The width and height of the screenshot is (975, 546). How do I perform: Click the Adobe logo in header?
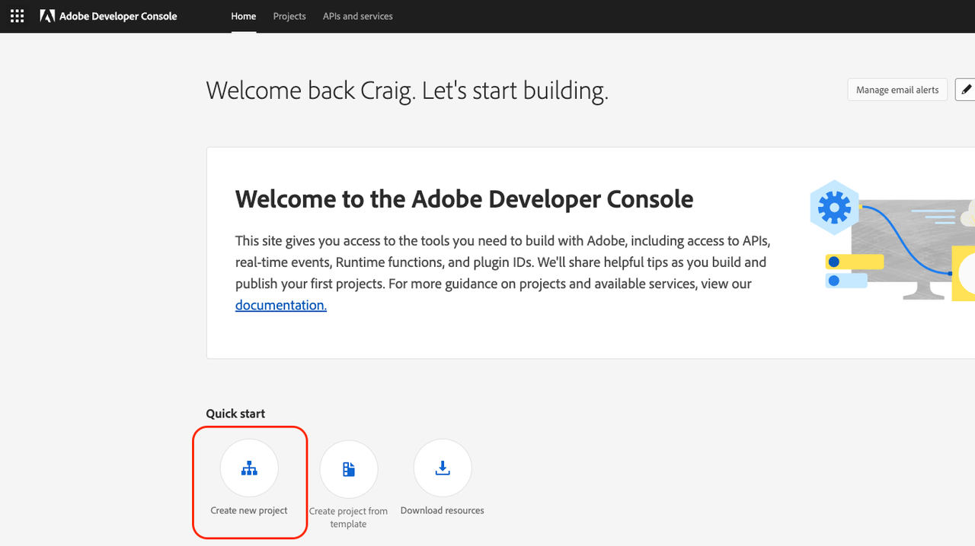[x=47, y=16]
